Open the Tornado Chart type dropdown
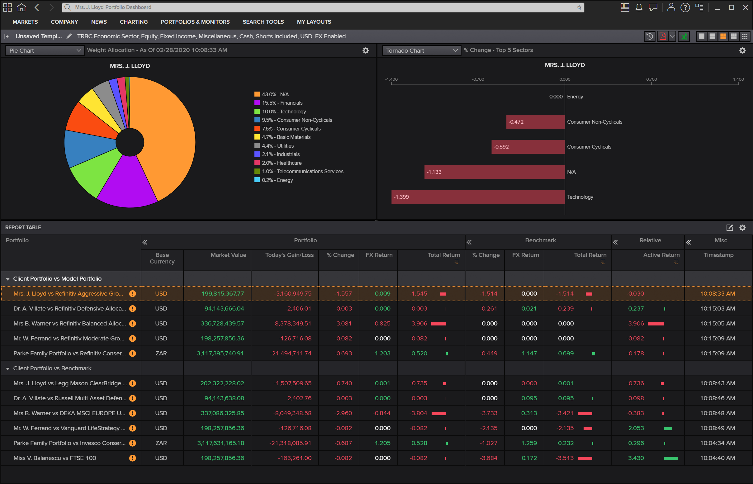The height and width of the screenshot is (484, 753). click(x=421, y=50)
